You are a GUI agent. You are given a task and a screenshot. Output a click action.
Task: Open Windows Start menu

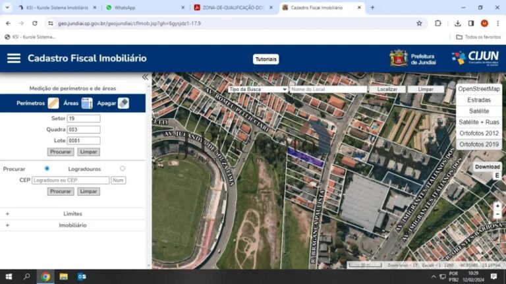click(x=9, y=277)
